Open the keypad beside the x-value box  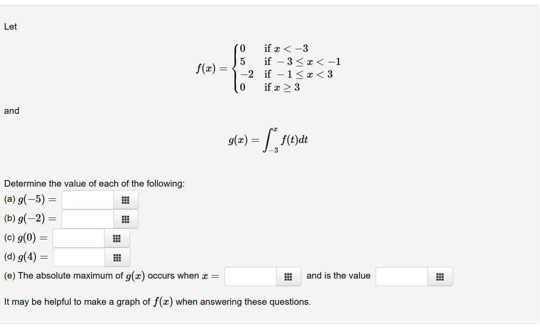[x=288, y=276]
